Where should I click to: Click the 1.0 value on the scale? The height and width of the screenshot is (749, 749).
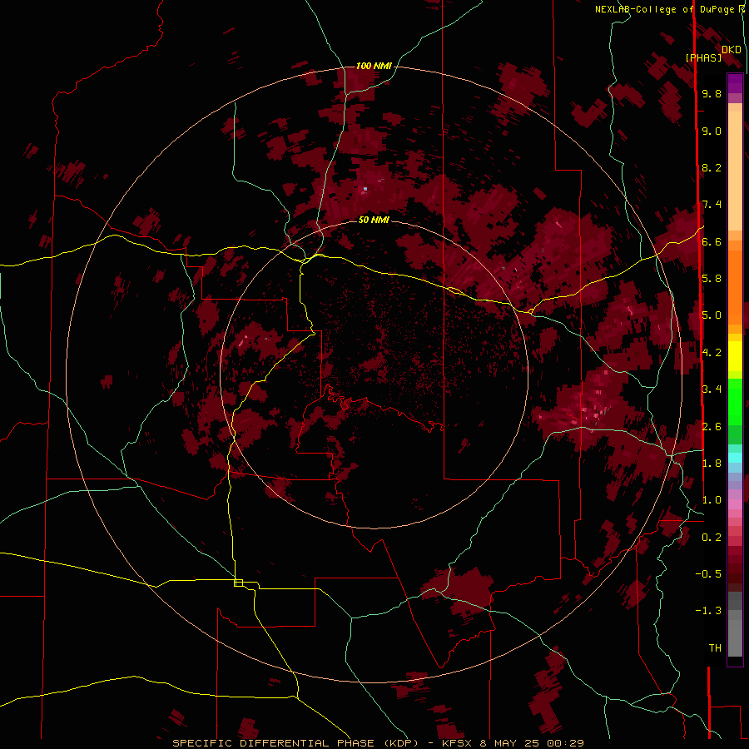[x=712, y=500]
